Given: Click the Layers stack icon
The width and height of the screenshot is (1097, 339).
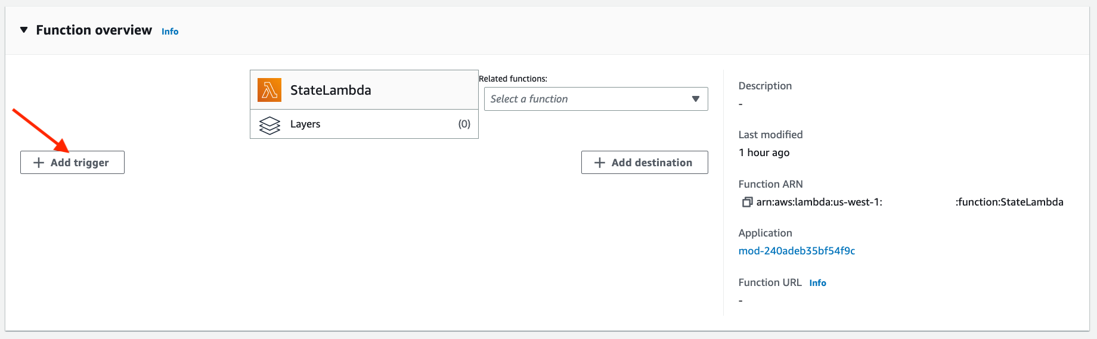Looking at the screenshot, I should click(x=269, y=125).
